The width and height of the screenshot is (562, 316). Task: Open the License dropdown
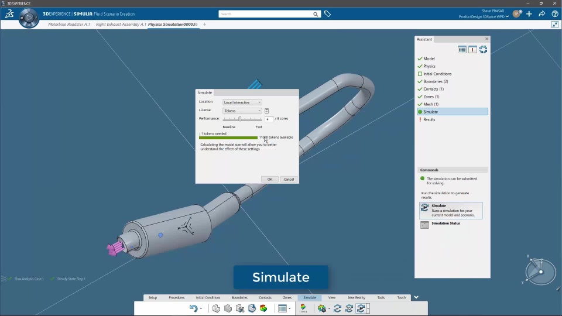[242, 111]
